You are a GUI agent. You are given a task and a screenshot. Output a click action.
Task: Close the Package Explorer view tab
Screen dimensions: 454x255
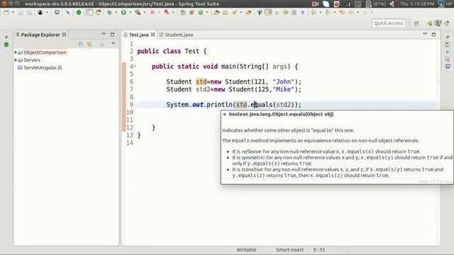tap(65, 35)
